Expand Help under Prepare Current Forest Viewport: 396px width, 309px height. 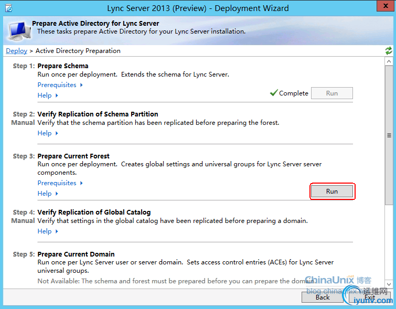[48, 194]
